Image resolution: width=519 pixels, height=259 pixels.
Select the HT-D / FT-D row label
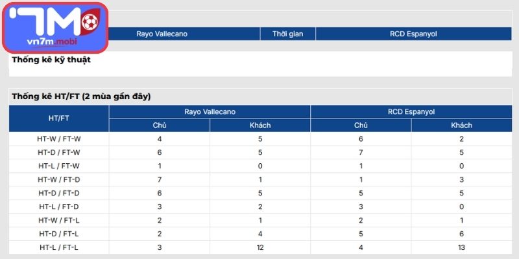[59, 193]
